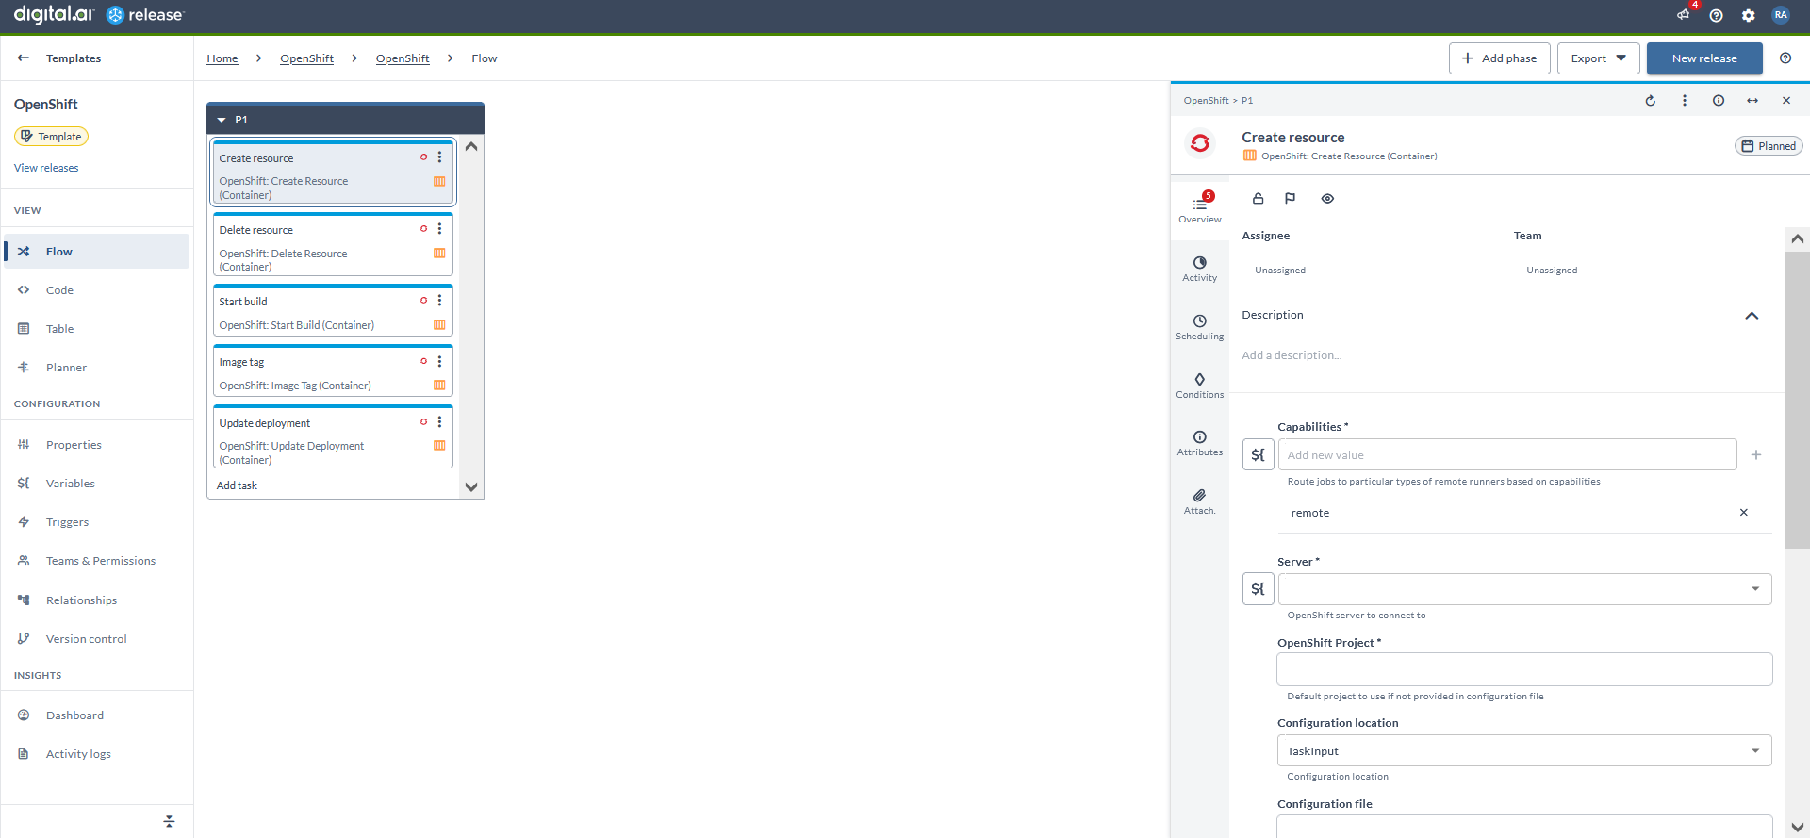Close the Create resource task panel

point(1786,101)
